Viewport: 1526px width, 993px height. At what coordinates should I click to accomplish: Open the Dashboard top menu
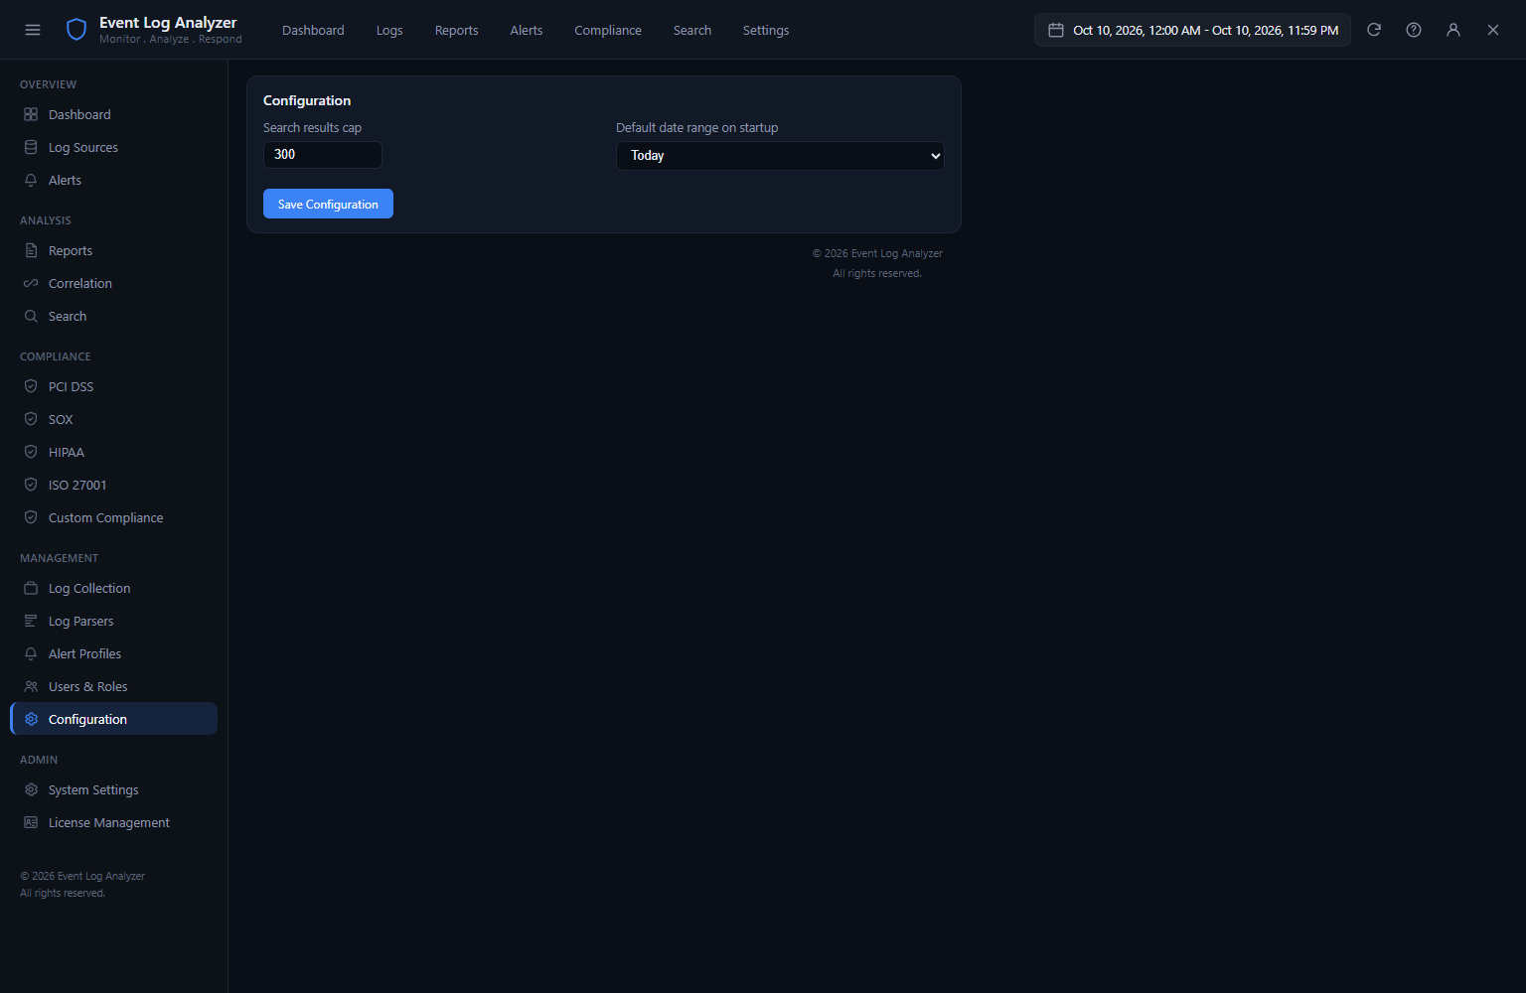[313, 31]
